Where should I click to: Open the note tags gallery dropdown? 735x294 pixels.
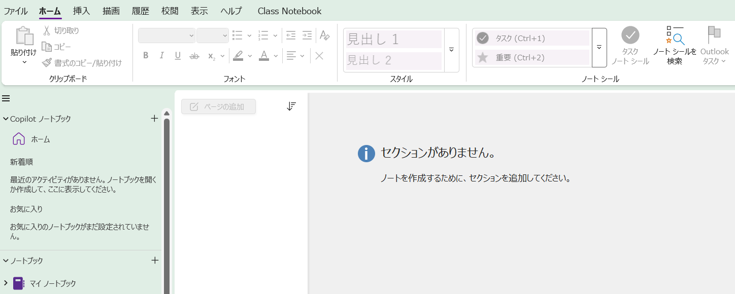pos(598,48)
